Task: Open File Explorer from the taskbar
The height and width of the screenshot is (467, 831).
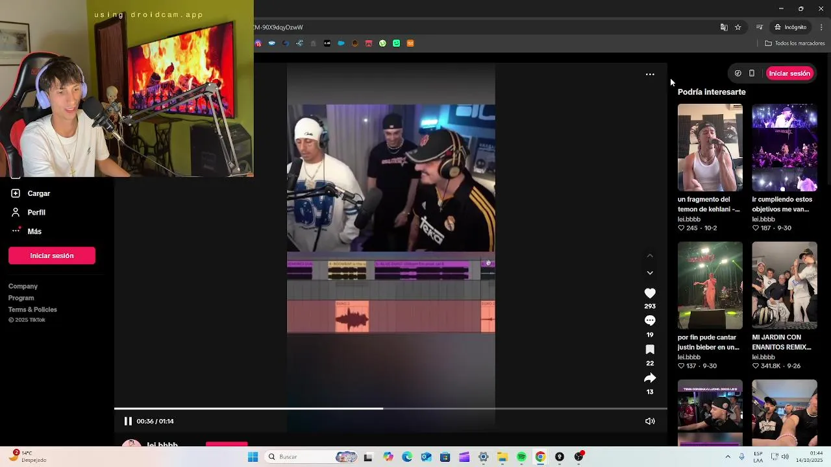Action: (x=502, y=457)
